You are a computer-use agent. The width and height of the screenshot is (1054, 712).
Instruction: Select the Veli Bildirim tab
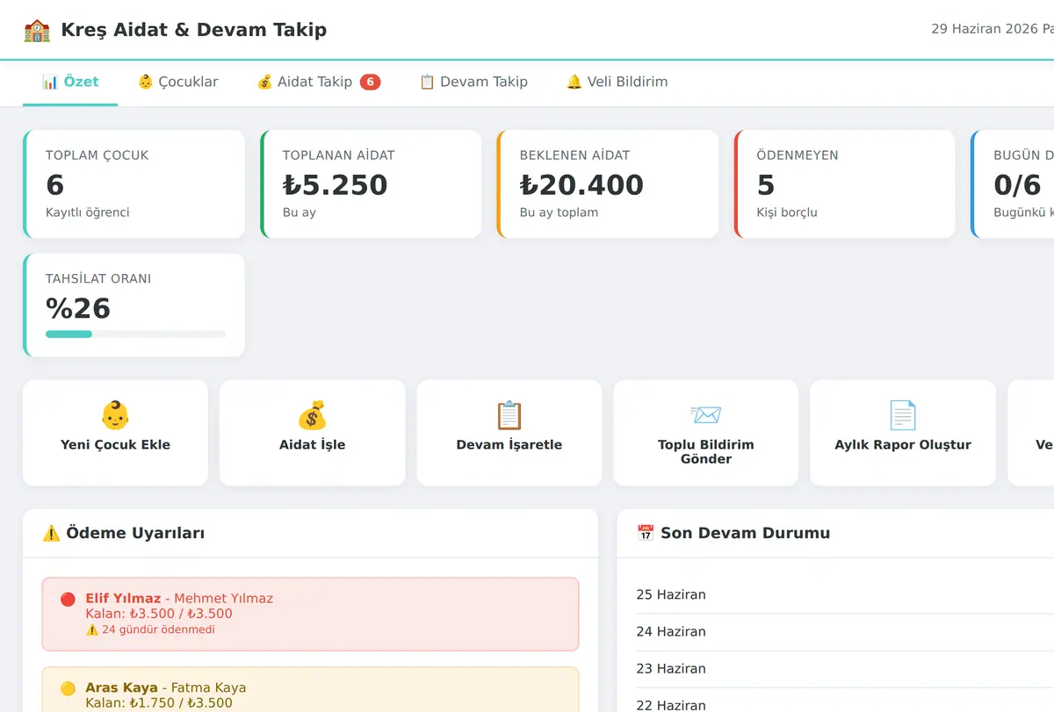(x=617, y=83)
